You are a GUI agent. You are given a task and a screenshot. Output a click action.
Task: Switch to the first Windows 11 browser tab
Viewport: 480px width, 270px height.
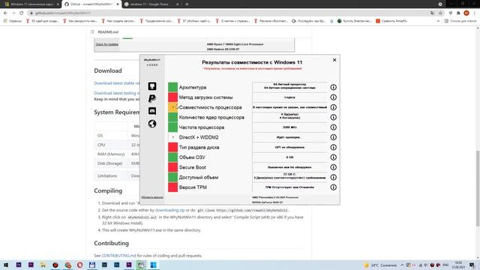coord(31,4)
